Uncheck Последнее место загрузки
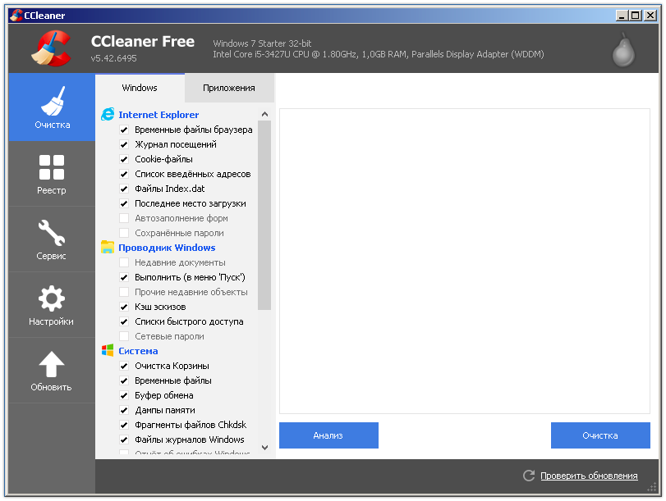 pyautogui.click(x=124, y=203)
